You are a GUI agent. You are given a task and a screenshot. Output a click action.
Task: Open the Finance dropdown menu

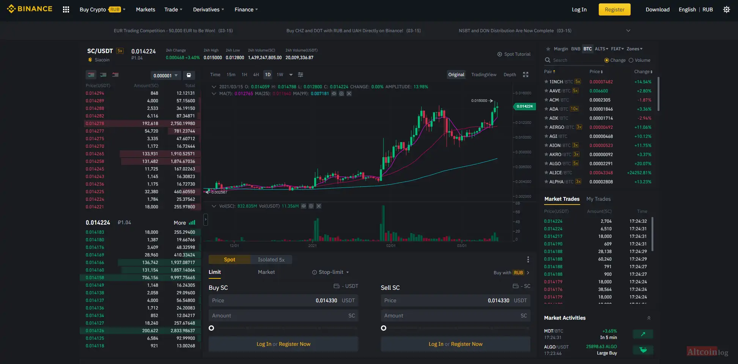coord(246,9)
